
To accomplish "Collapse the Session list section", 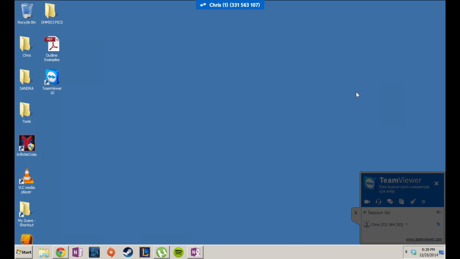I will pos(365,213).
